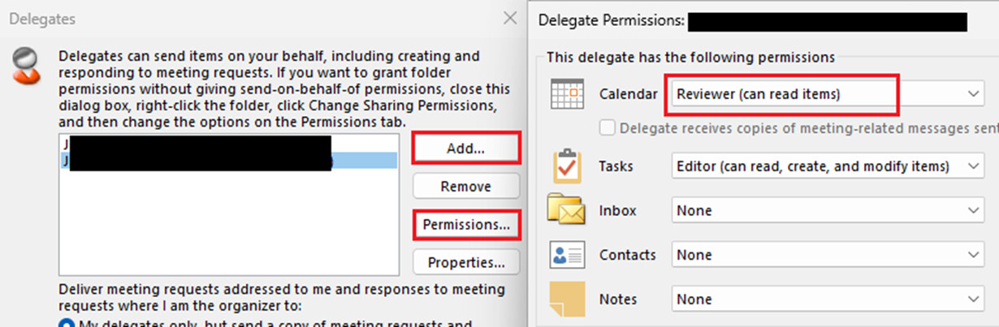Click the yellow Notes icon
Image resolution: width=999 pixels, height=327 pixels.
(567, 299)
